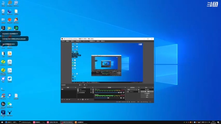Image resolution: width=221 pixels, height=124 pixels.
Task: Open red tomato desktop icon
Action: pos(10,20)
